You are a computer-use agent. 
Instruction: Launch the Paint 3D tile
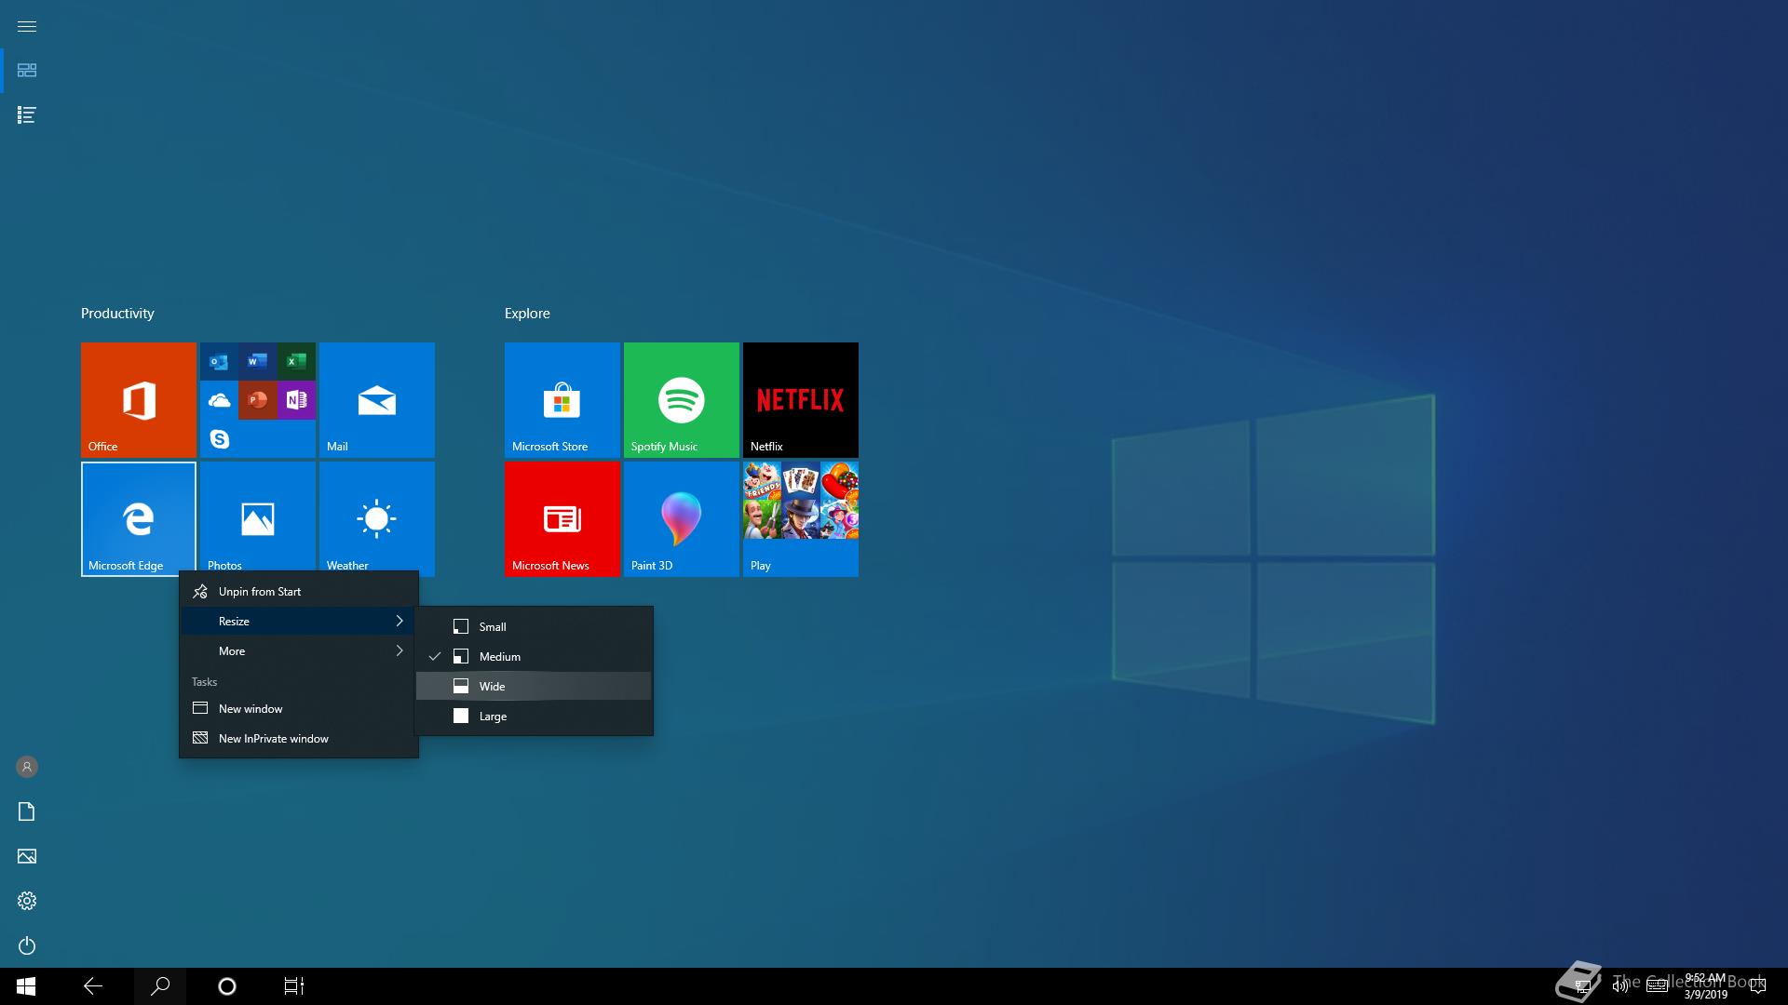pos(682,519)
